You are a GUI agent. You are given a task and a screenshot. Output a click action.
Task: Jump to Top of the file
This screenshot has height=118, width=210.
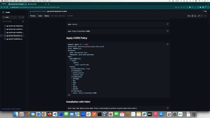pyautogui.click(x=205, y=11)
